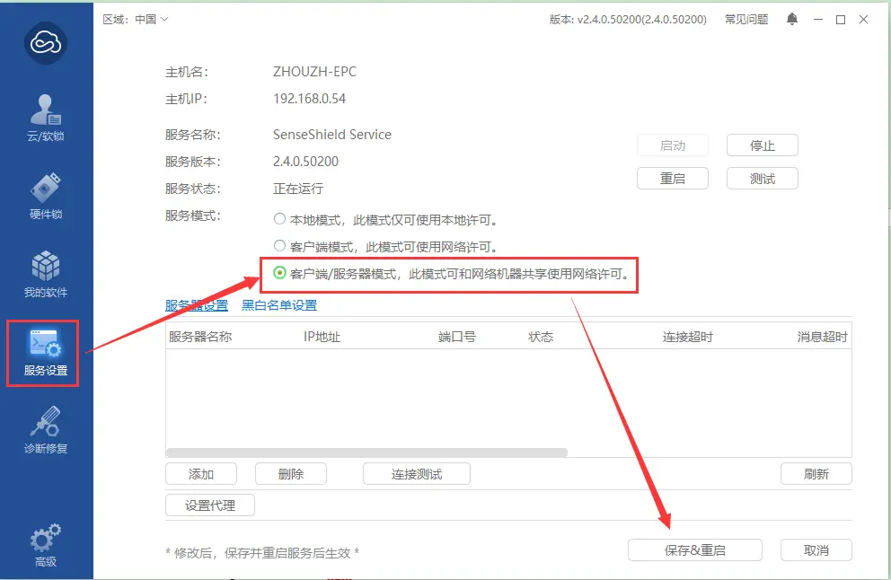Image resolution: width=891 pixels, height=580 pixels.
Task: Select the 服务设置 sidebar icon
Action: [44, 353]
